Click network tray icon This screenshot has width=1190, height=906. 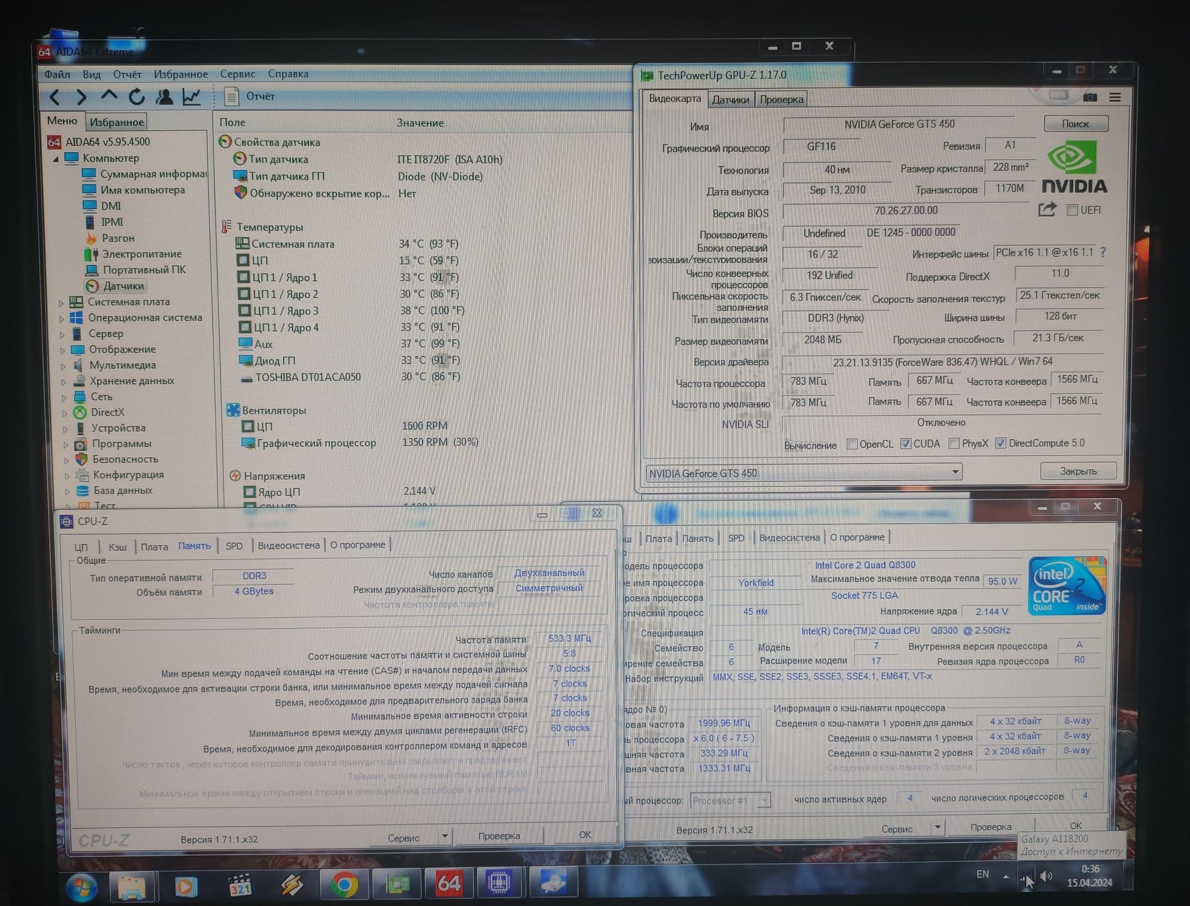click(x=1026, y=878)
